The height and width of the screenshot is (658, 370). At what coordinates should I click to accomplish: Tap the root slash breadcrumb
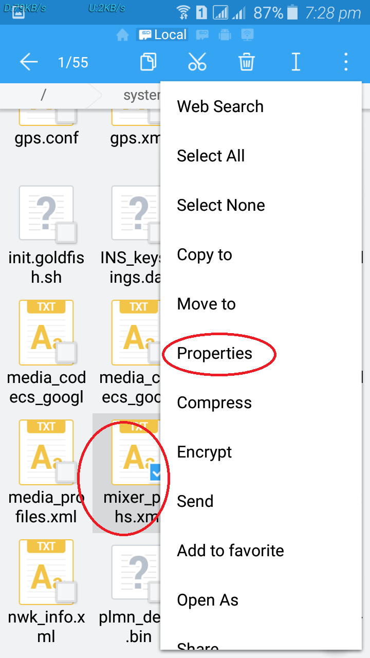pyautogui.click(x=44, y=95)
